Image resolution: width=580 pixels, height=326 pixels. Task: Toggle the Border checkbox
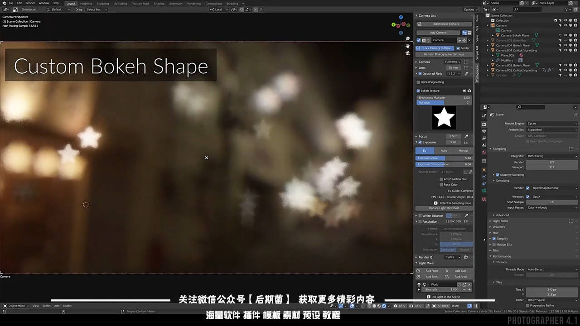pyautogui.click(x=458, y=48)
